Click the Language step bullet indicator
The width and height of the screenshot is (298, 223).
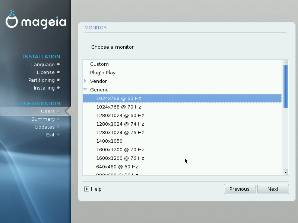58,64
